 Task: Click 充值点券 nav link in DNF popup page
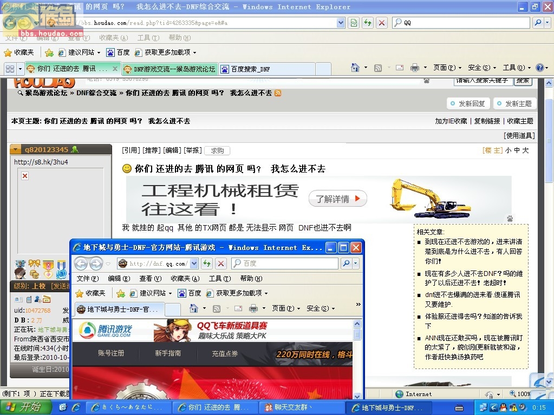pos(225,353)
